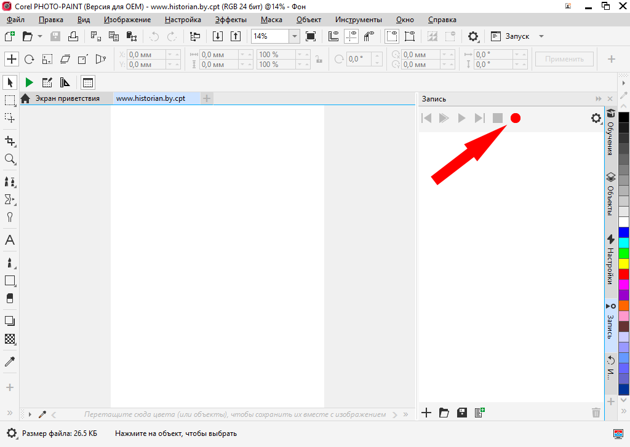Click the red Record button
630x447 pixels.
pyautogui.click(x=516, y=118)
